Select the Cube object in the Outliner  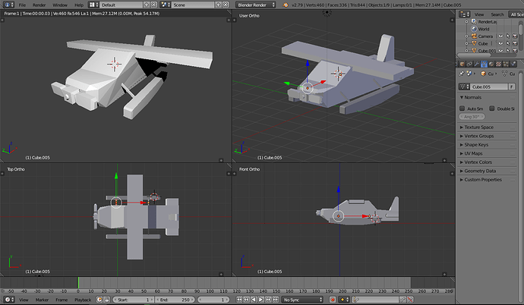tap(483, 44)
